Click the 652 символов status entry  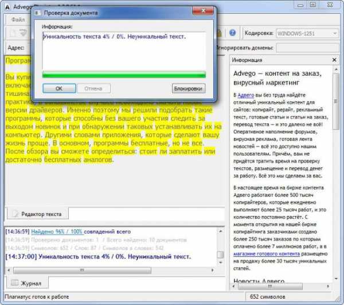click(x=267, y=297)
